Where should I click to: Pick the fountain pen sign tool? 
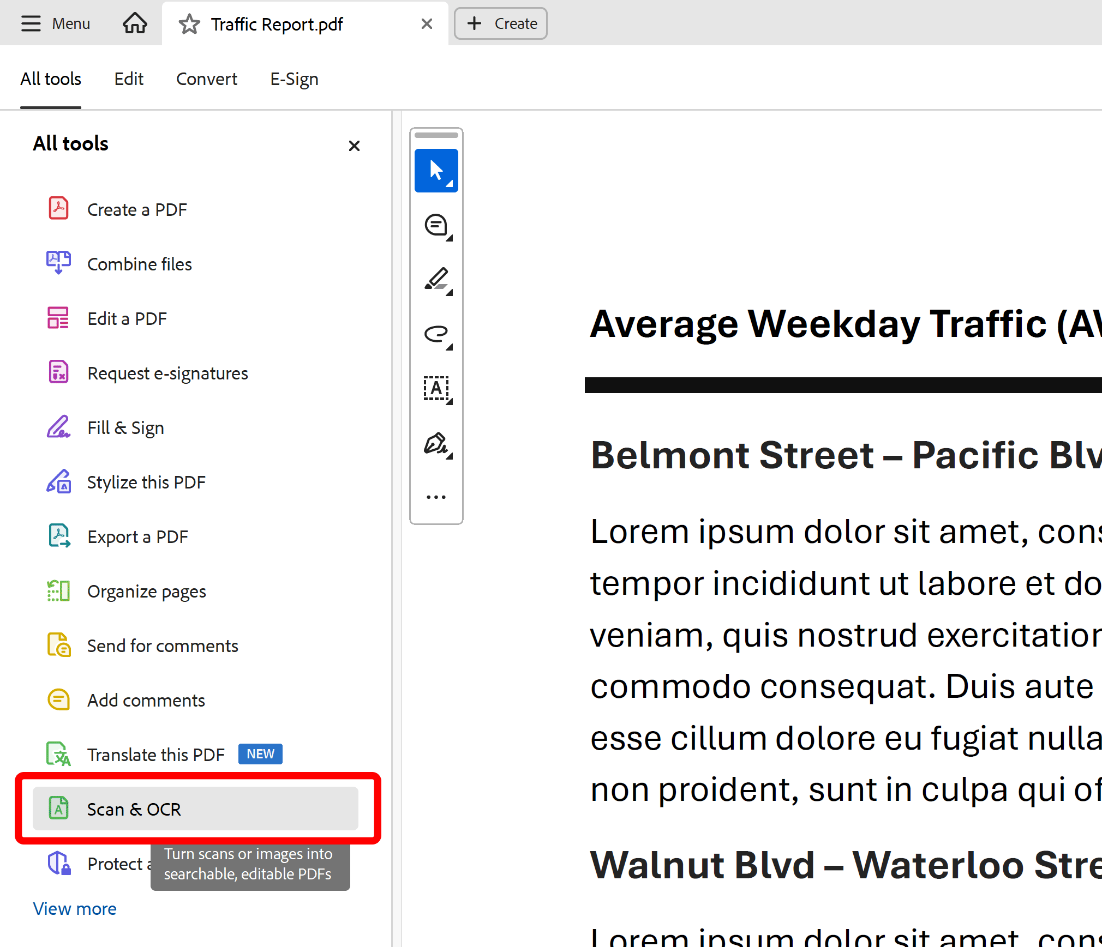(436, 444)
